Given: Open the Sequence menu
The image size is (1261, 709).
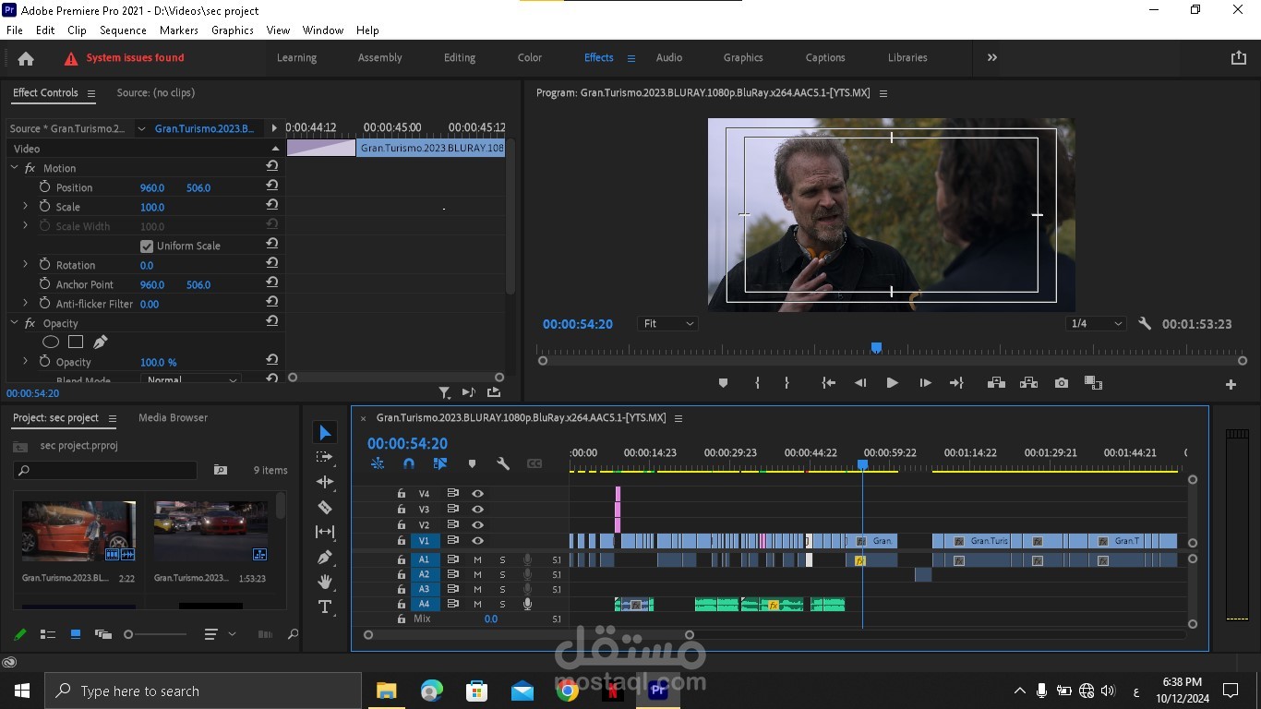Looking at the screenshot, I should (123, 30).
